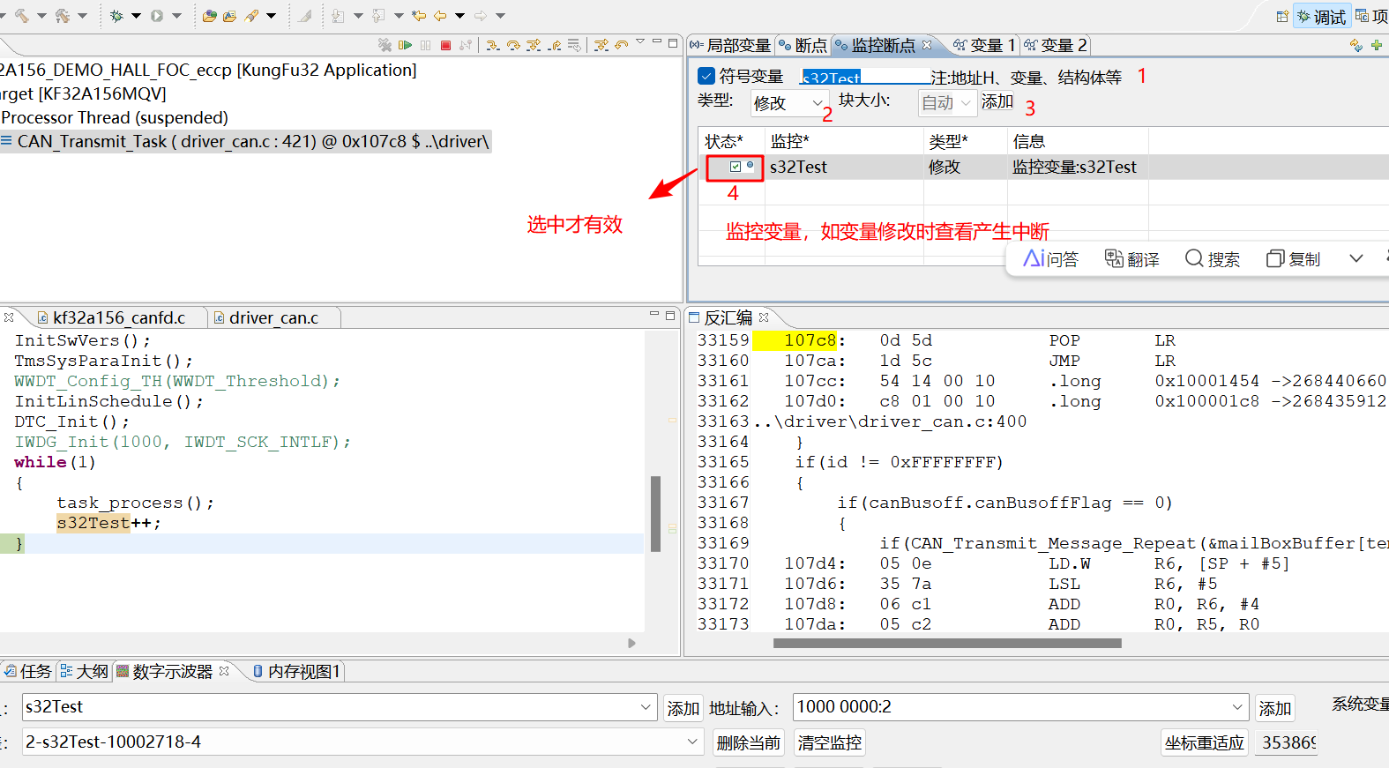
Task: Click the Suspend pause icon
Action: click(425, 45)
